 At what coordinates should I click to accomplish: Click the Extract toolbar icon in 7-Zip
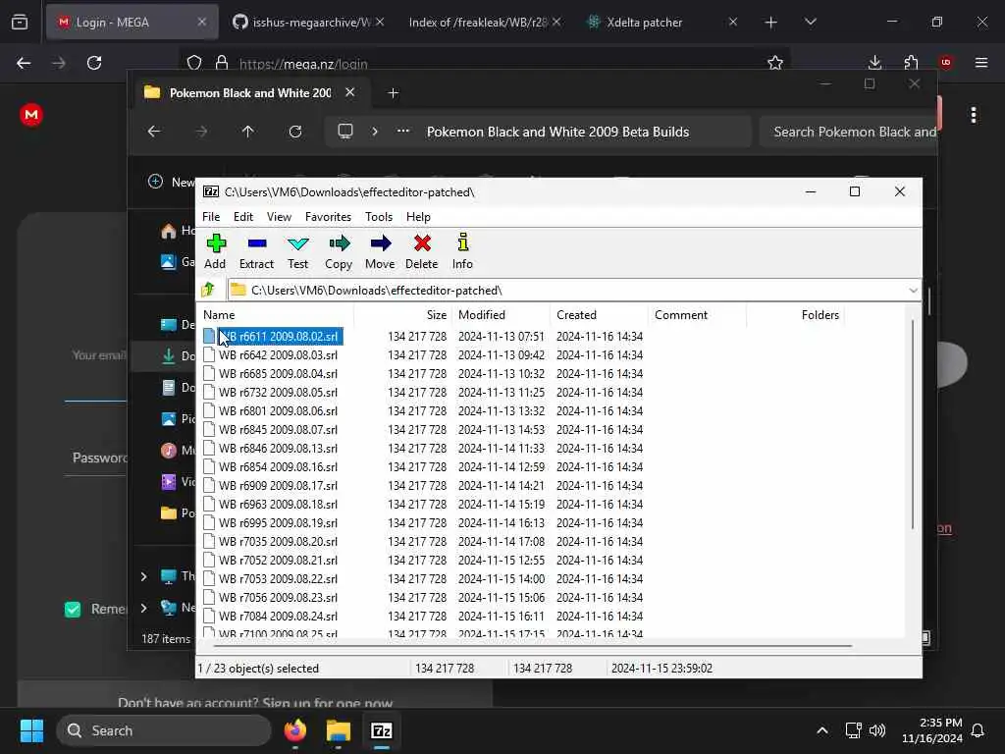[256, 251]
